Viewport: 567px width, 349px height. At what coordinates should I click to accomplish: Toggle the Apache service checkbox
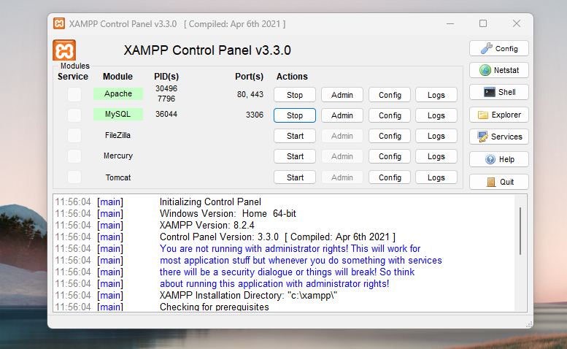(x=74, y=94)
